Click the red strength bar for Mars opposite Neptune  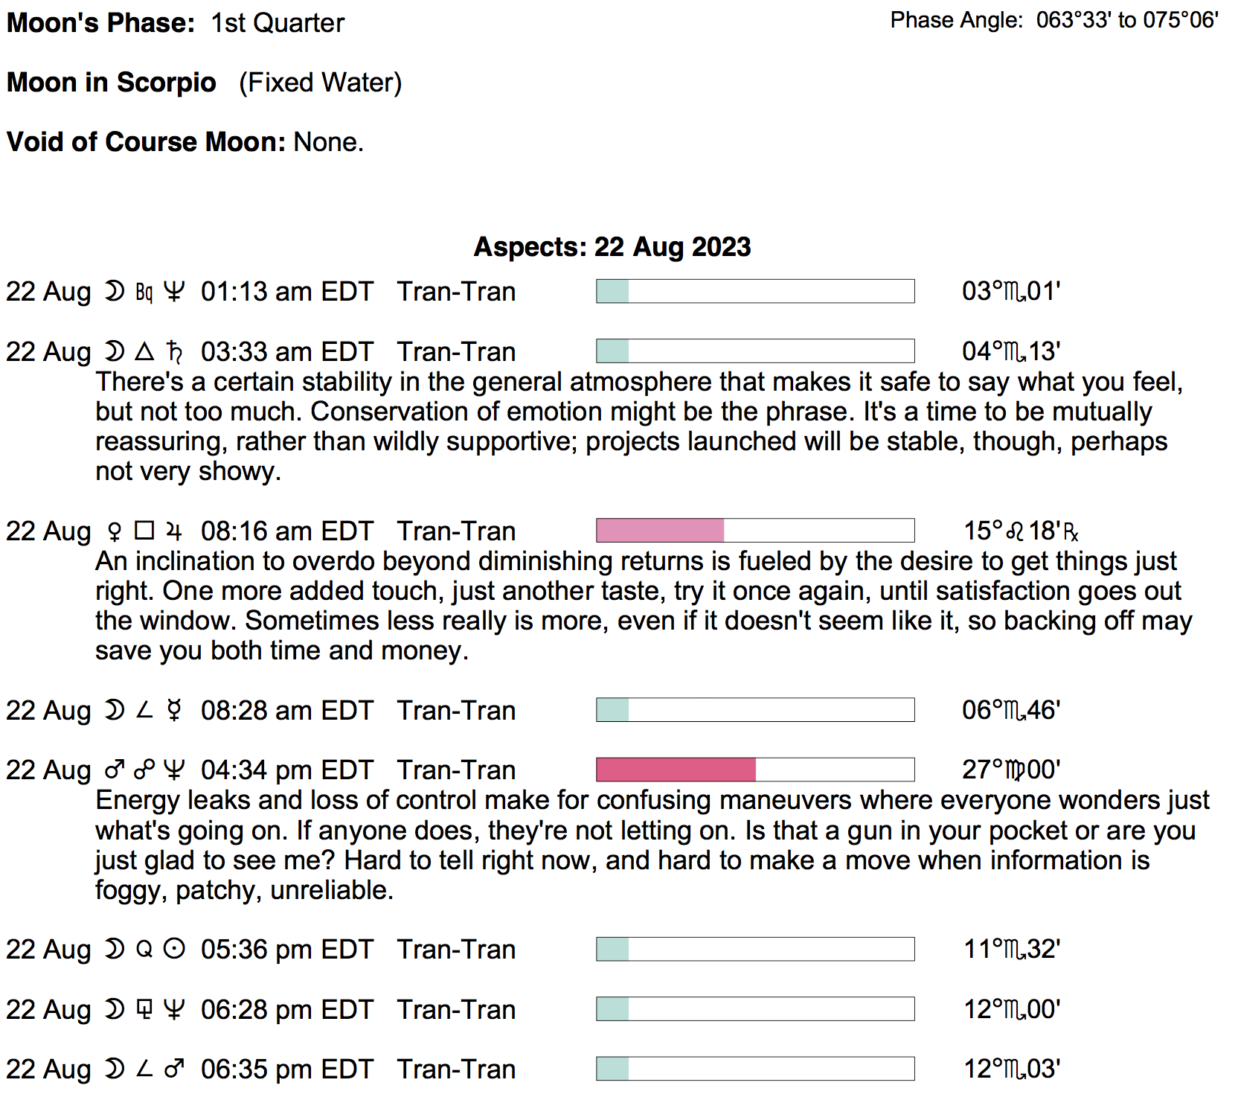coord(676,770)
